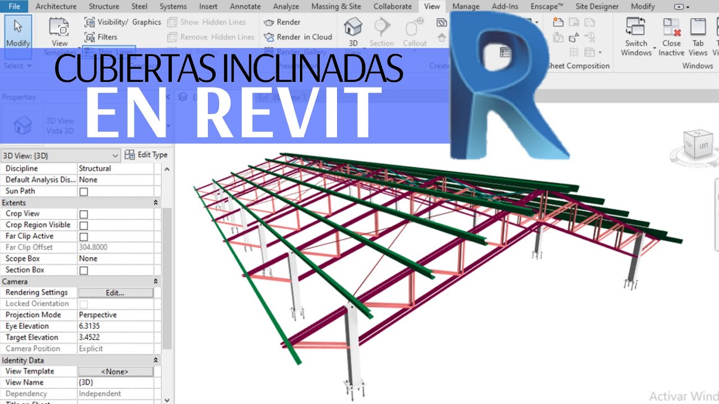This screenshot has width=719, height=404.
Task: Collapse the Extents section
Action: click(156, 203)
